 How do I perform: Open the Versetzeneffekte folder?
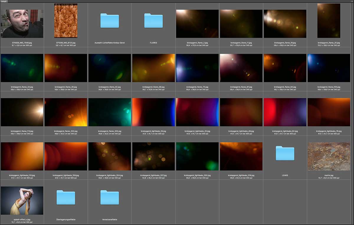109,197
